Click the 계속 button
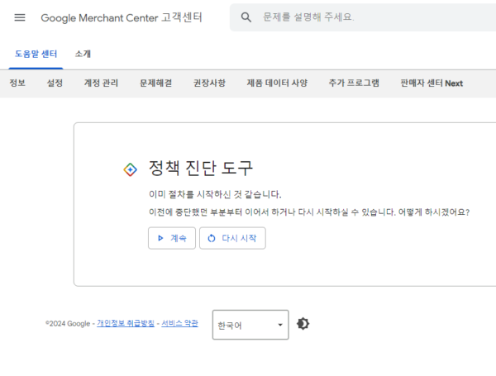The height and width of the screenshot is (376, 496). pos(172,238)
